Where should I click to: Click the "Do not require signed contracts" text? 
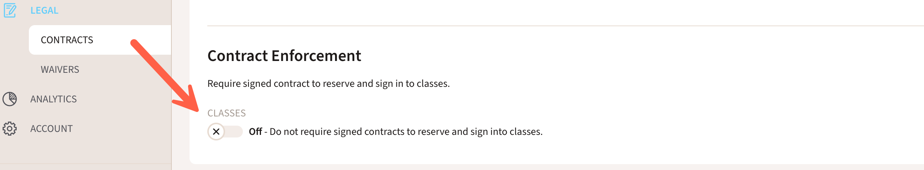[x=406, y=132]
